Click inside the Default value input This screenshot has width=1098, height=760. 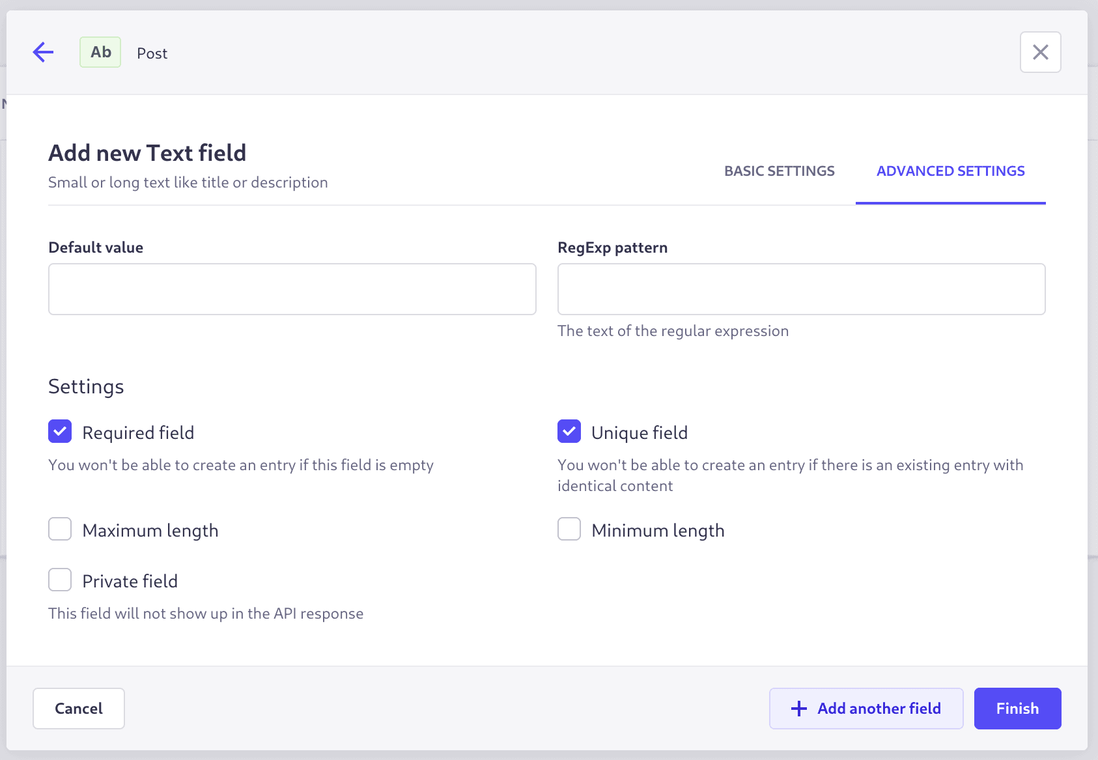[292, 289]
